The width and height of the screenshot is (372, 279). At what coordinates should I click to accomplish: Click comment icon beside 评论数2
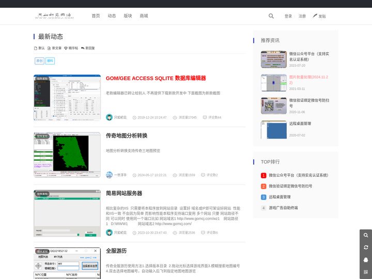[x=203, y=175]
